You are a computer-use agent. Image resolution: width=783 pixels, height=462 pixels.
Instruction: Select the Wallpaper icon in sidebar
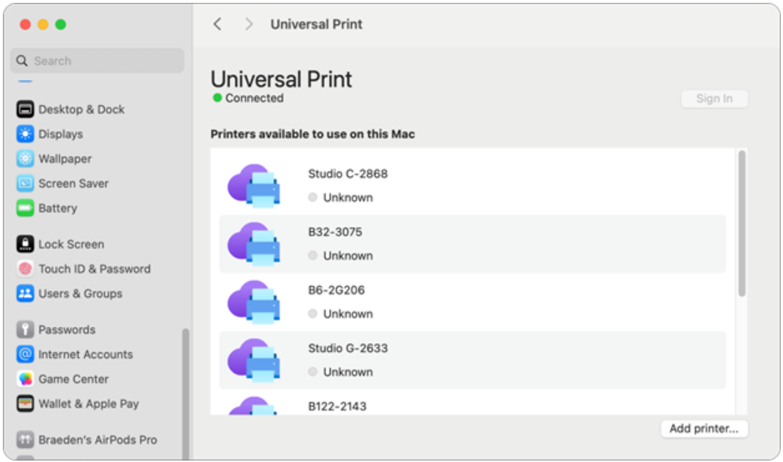26,159
